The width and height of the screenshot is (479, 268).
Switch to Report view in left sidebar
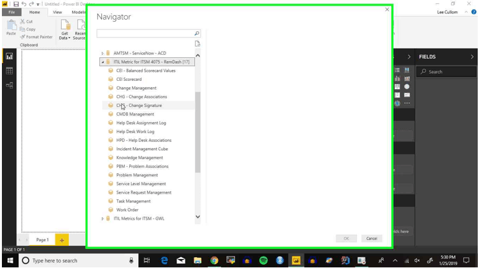tap(10, 57)
